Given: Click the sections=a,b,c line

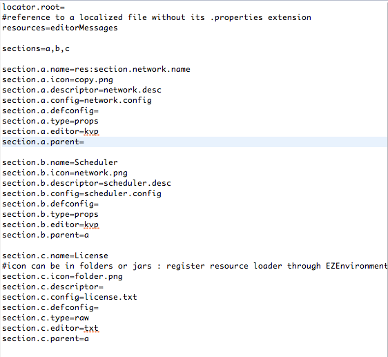Looking at the screenshot, I should point(36,48).
